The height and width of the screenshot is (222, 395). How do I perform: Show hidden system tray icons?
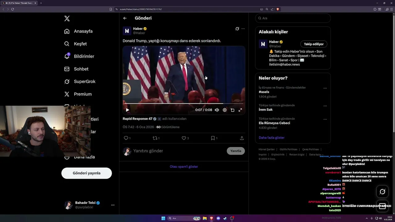point(367,218)
